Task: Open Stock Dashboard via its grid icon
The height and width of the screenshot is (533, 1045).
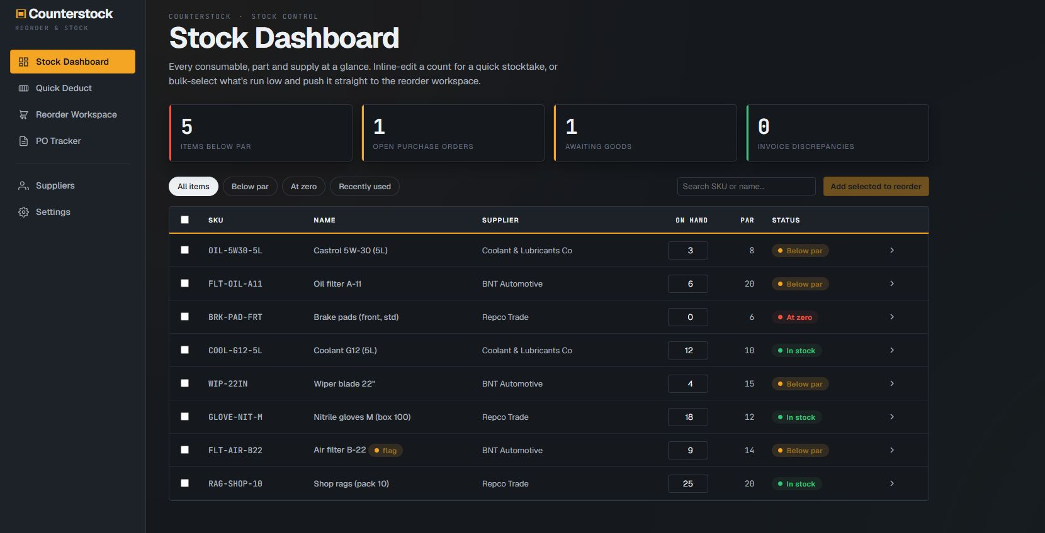Action: (x=23, y=62)
